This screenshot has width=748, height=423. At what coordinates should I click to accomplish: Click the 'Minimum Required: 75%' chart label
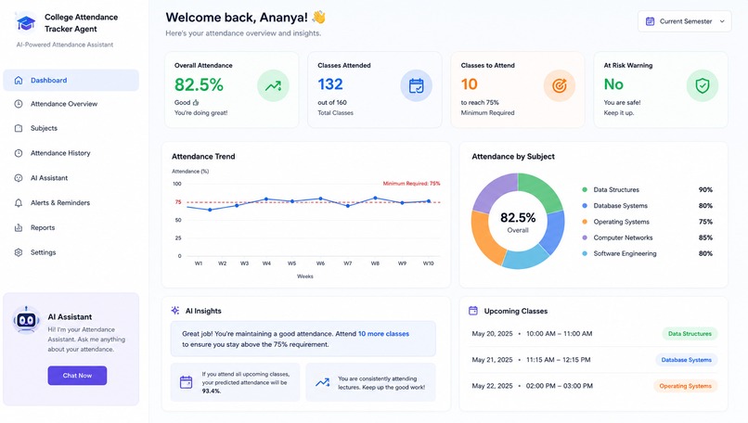click(411, 184)
